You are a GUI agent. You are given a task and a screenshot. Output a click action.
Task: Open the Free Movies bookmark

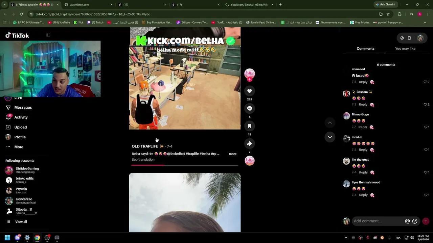tap(360, 23)
